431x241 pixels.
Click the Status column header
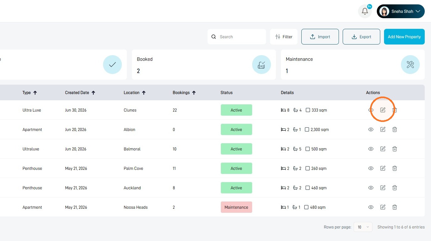pyautogui.click(x=226, y=93)
